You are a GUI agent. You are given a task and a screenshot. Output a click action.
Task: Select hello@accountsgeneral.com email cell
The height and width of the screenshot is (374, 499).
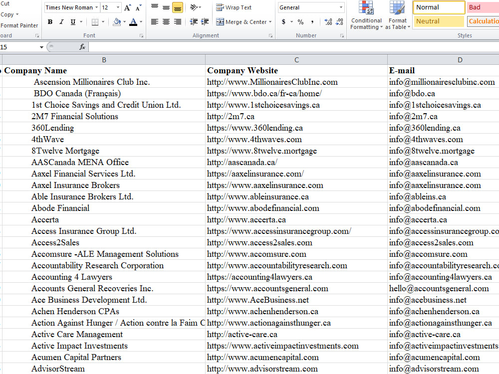click(443, 288)
